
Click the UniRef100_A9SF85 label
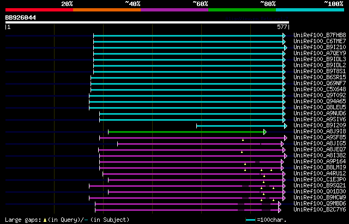(x=320, y=138)
